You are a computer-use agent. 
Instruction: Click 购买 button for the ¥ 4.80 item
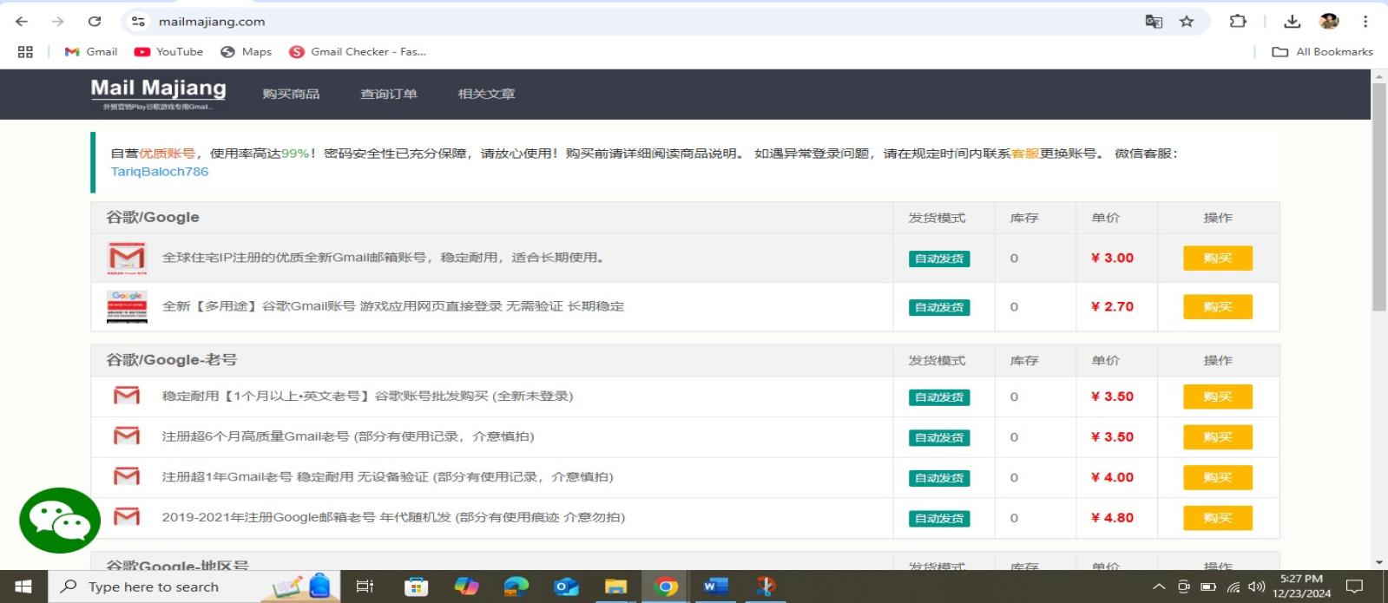click(x=1217, y=518)
